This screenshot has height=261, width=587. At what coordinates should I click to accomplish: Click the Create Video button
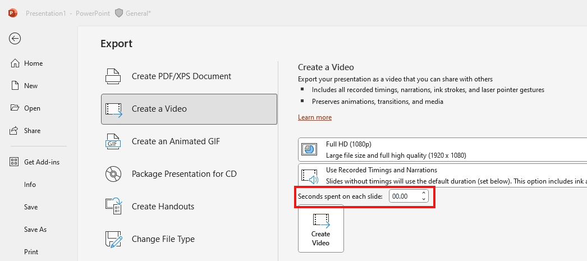point(321,228)
